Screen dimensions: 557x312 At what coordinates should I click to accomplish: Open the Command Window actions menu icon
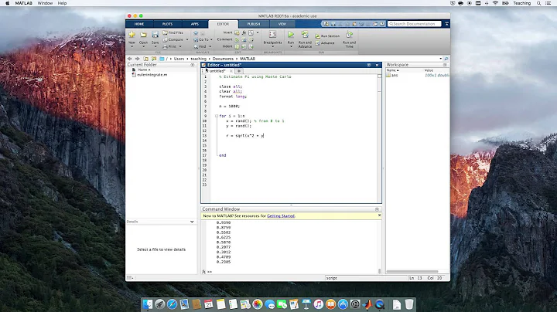point(377,209)
